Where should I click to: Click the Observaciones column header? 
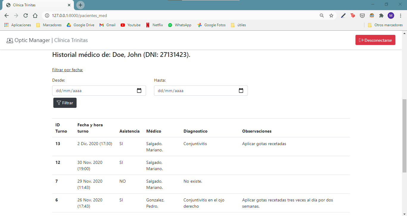(x=257, y=131)
